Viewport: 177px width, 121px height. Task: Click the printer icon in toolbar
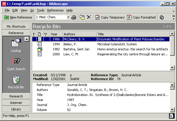[74, 17]
